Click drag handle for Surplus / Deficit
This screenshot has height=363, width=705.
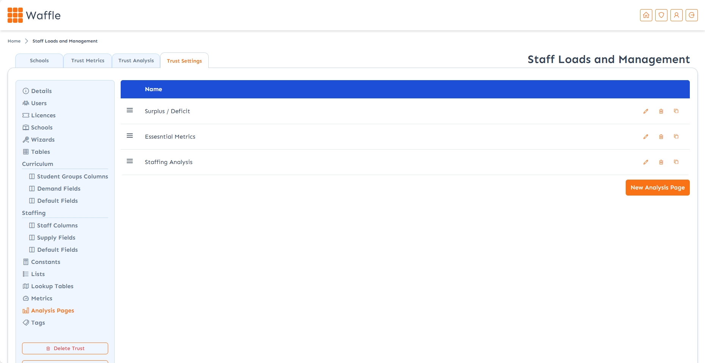coord(130,110)
